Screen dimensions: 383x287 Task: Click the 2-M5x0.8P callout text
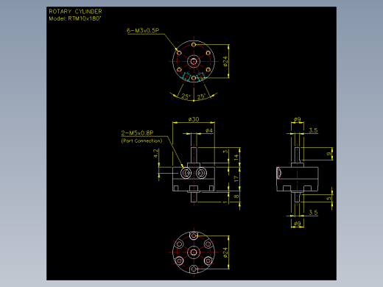click(137, 133)
